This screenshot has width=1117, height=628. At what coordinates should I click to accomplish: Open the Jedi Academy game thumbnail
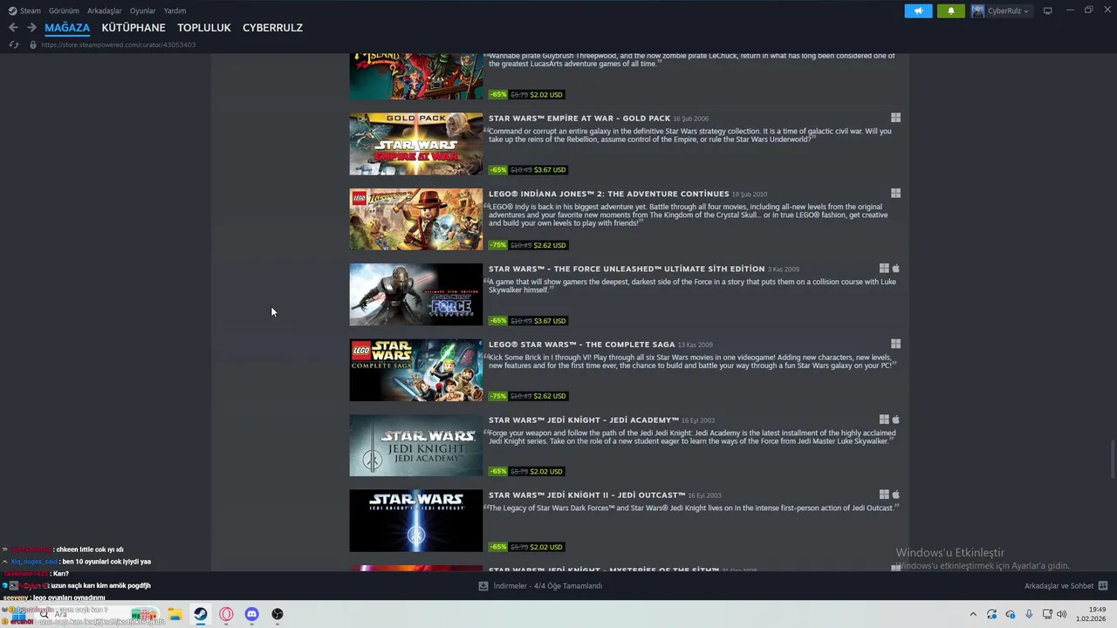pos(415,446)
